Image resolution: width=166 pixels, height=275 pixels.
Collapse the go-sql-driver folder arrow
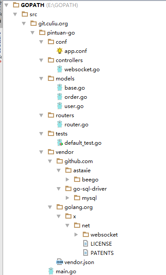pos(59,189)
